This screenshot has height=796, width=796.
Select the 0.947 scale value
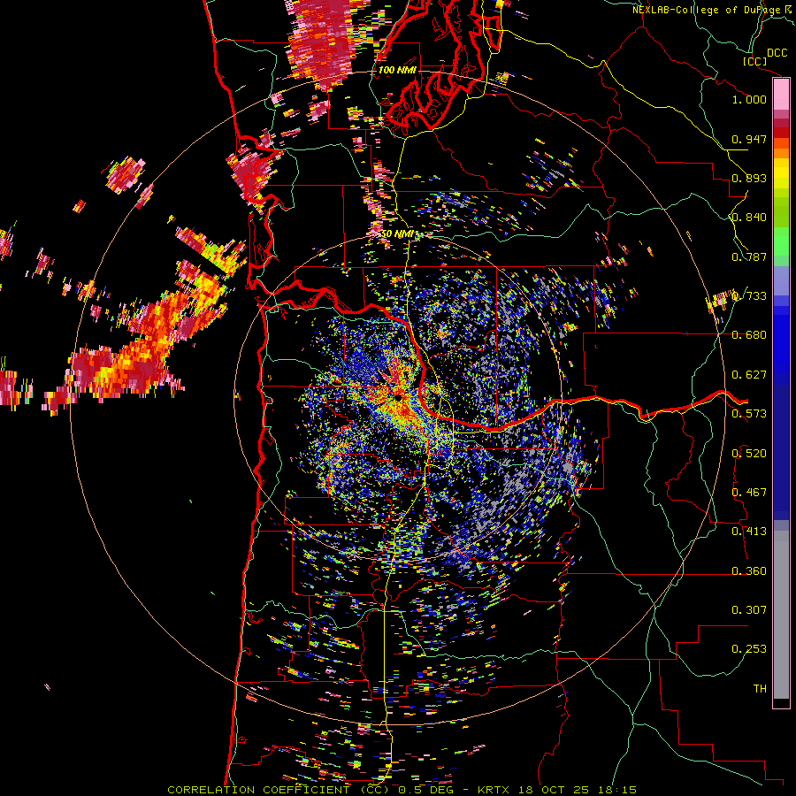coord(749,139)
